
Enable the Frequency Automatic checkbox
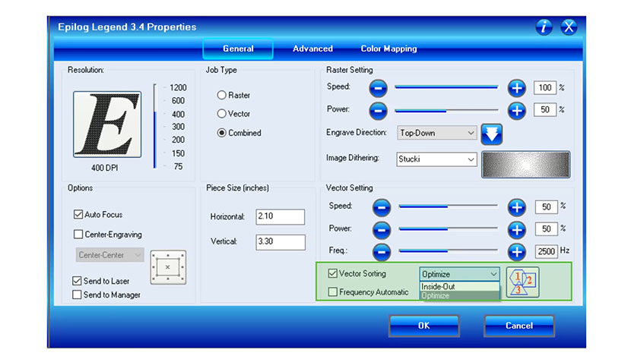[332, 292]
